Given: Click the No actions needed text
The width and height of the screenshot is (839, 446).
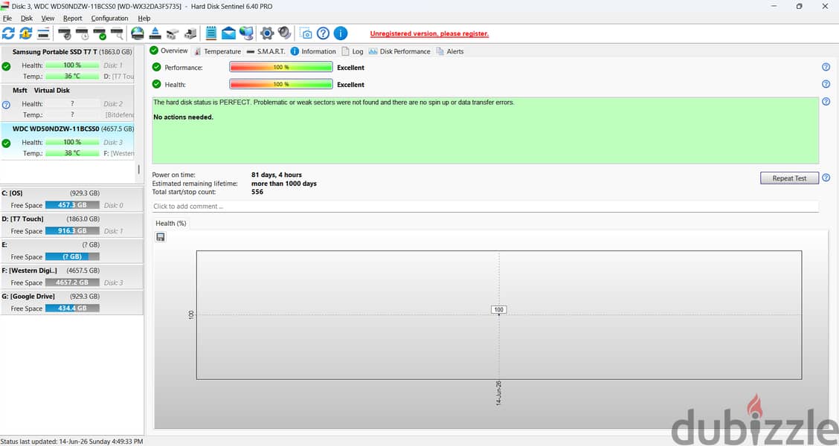Looking at the screenshot, I should pyautogui.click(x=183, y=117).
